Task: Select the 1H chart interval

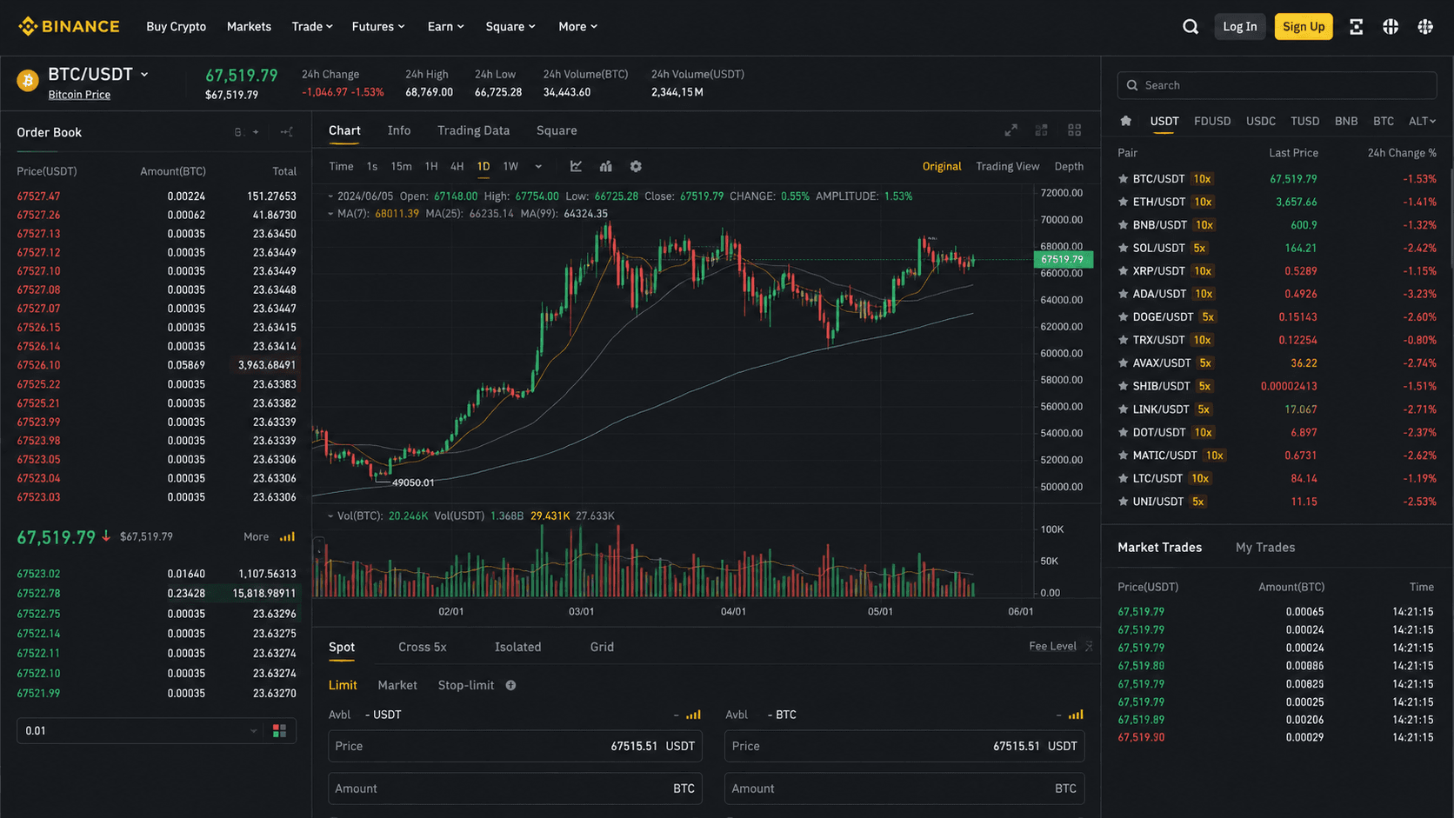Action: [431, 166]
